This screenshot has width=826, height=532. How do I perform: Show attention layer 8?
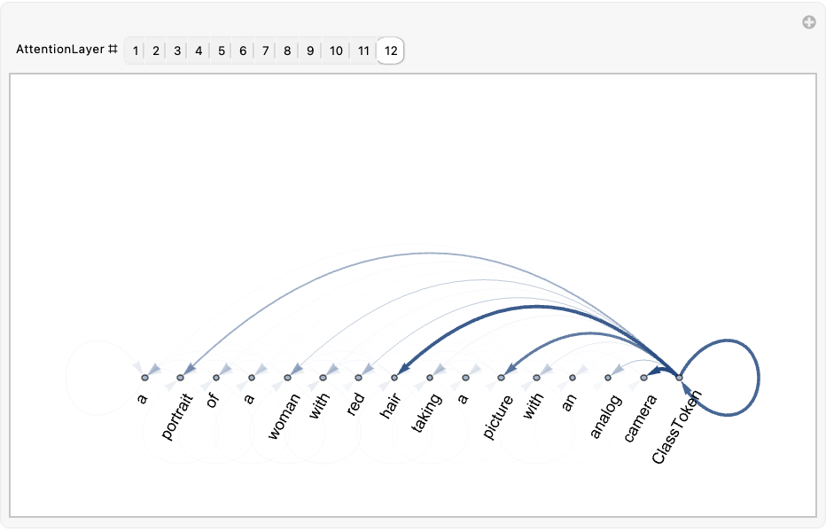(x=287, y=51)
